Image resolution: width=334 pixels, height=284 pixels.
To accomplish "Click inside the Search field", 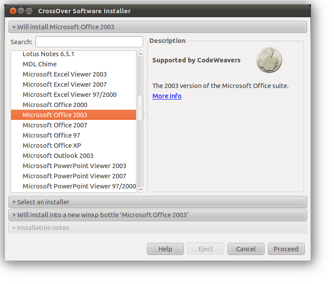I will tap(89, 42).
